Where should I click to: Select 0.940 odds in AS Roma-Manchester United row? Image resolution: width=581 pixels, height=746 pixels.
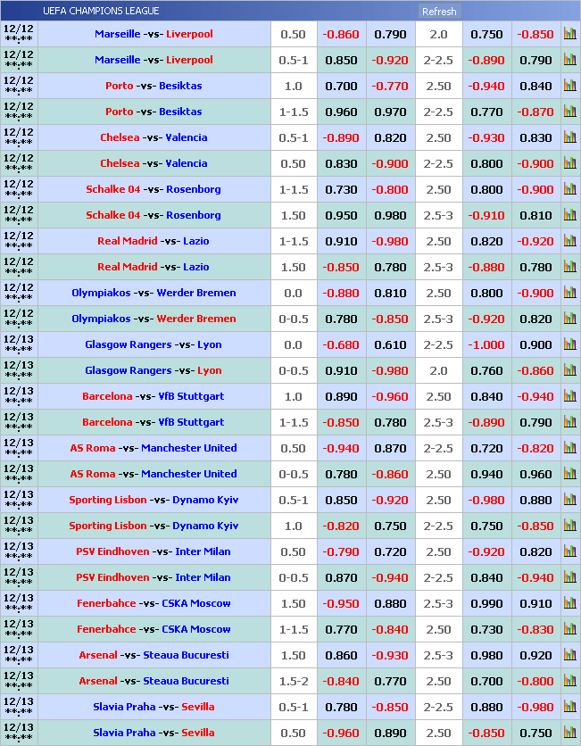(x=486, y=475)
